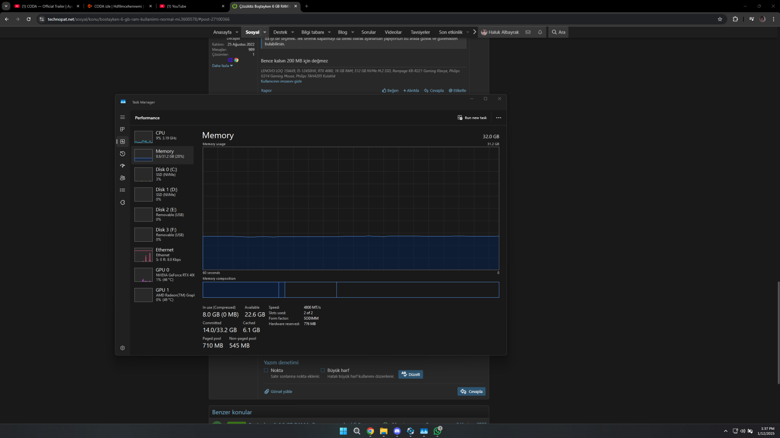Select Disk 0 (C:) performance item
Viewport: 780px width, 438px height.
[x=162, y=174]
